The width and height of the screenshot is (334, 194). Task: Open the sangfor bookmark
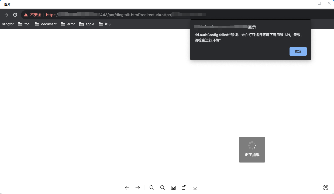[x=8, y=24]
